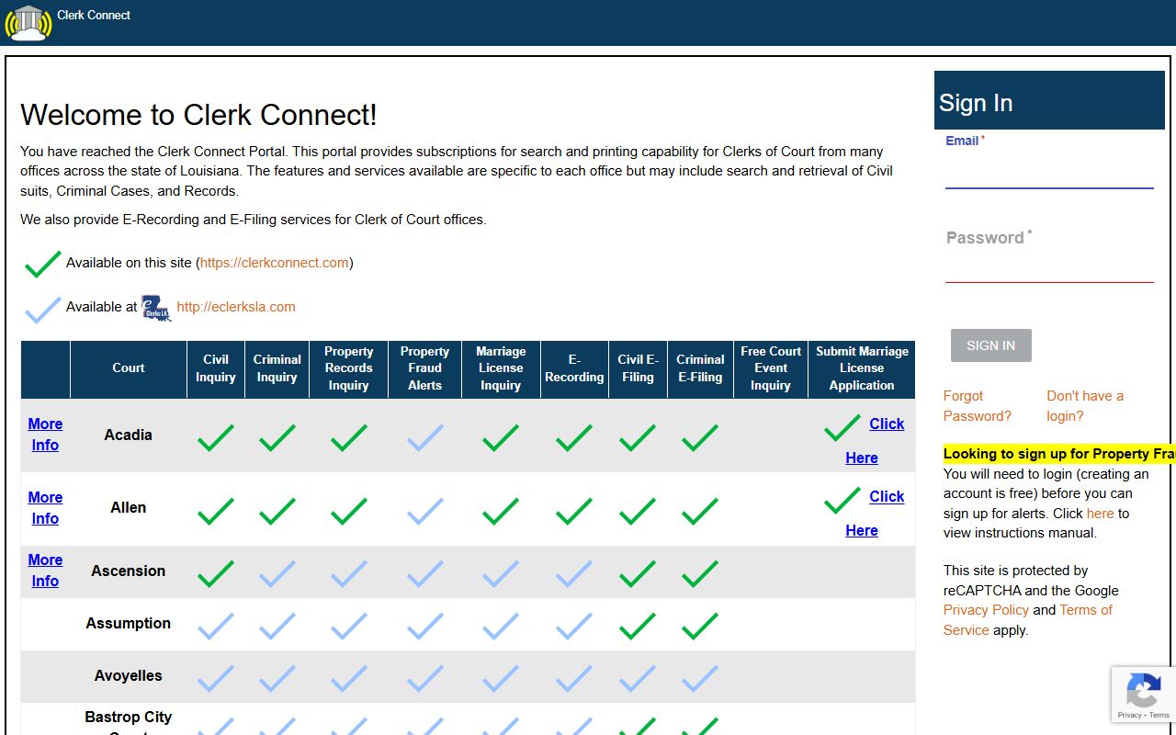1176x735 pixels.
Task: Click Avoyelles' Marriage License Inquiry blue checkmark
Action: click(x=501, y=679)
